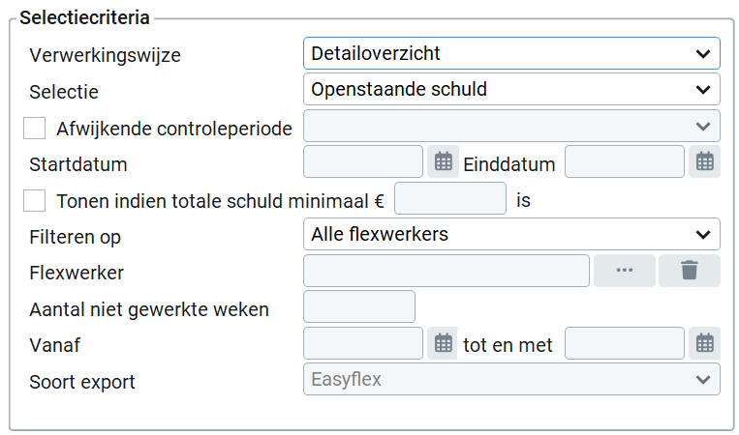Open calendar picker for Vanaf date

click(x=443, y=343)
